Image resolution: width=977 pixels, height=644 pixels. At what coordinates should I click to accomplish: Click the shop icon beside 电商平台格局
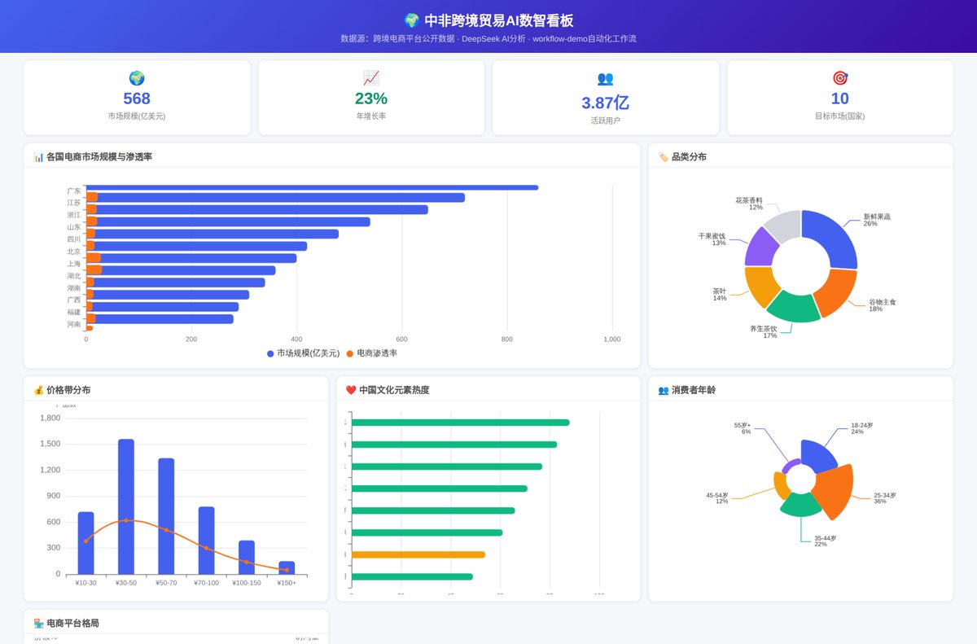click(x=38, y=623)
